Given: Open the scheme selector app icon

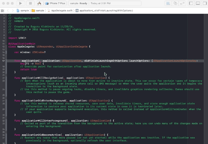Looking at the screenshot, I should tap(39, 3).
